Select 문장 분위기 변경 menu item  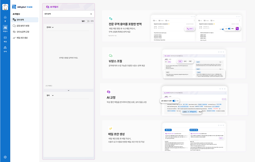tap(25, 26)
